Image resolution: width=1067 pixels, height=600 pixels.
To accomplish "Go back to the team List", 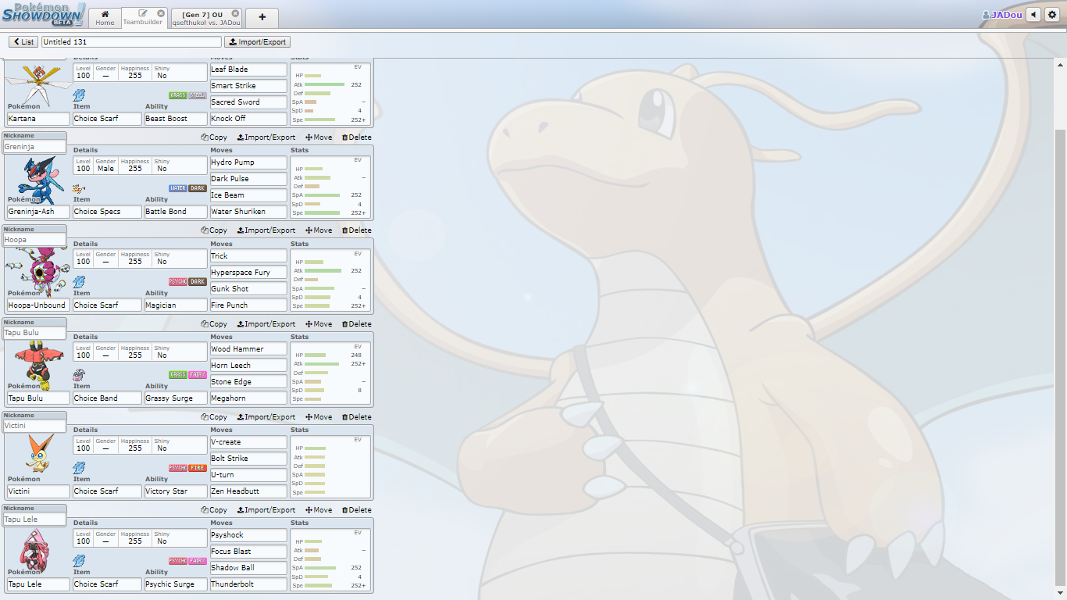I will point(23,41).
